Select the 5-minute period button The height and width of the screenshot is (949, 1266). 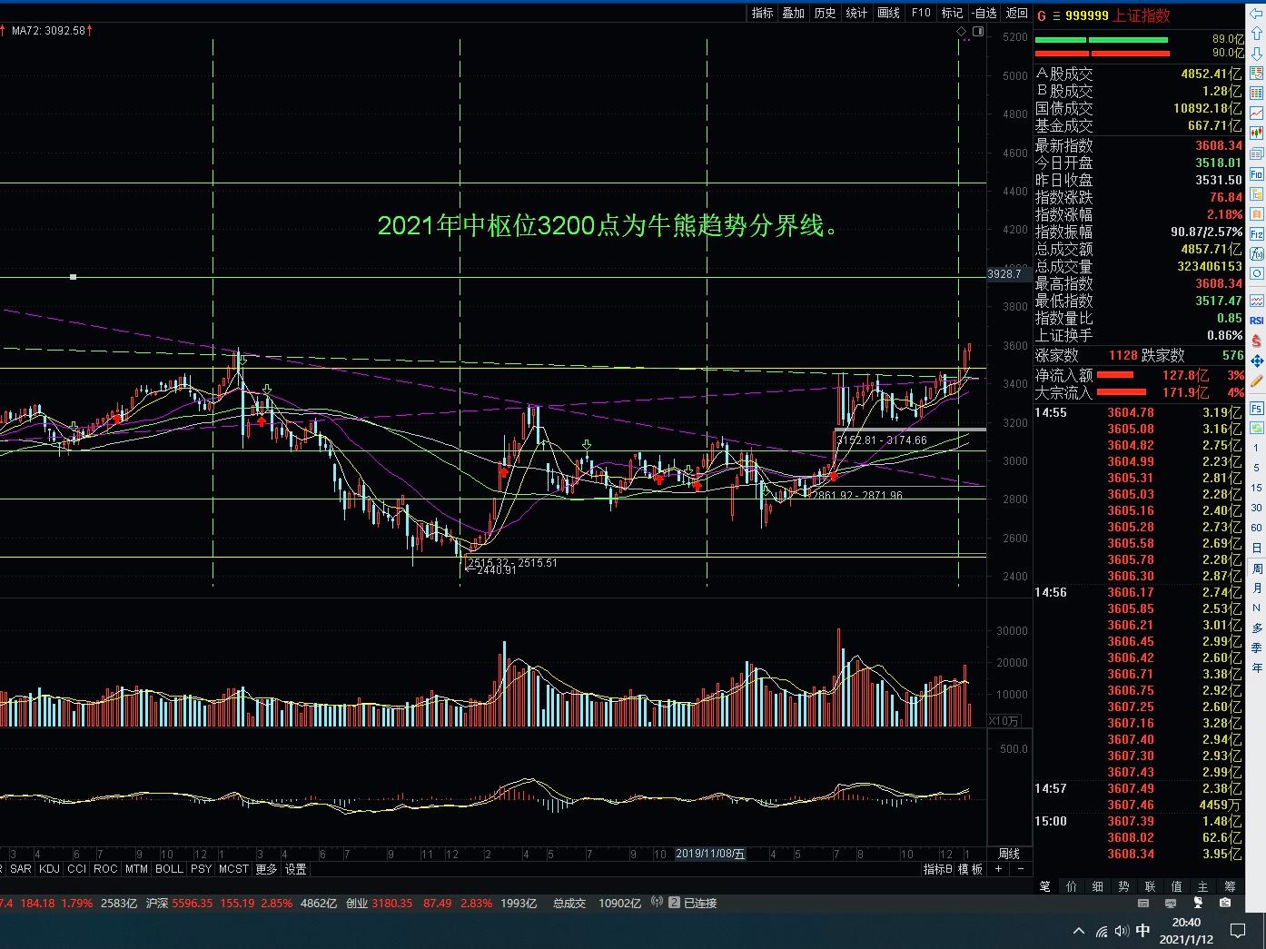pyautogui.click(x=1257, y=468)
